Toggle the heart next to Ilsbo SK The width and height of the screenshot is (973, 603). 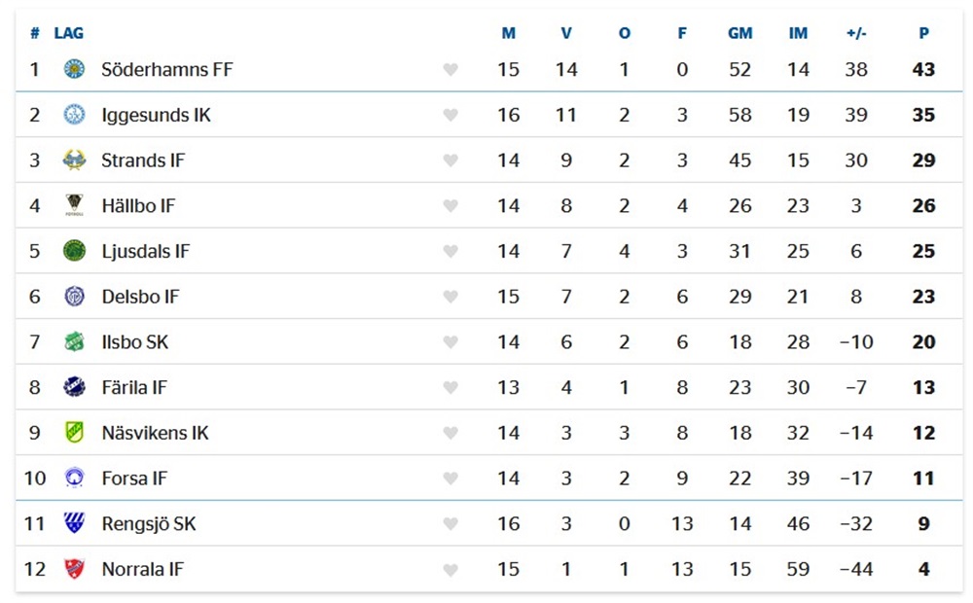pos(450,342)
